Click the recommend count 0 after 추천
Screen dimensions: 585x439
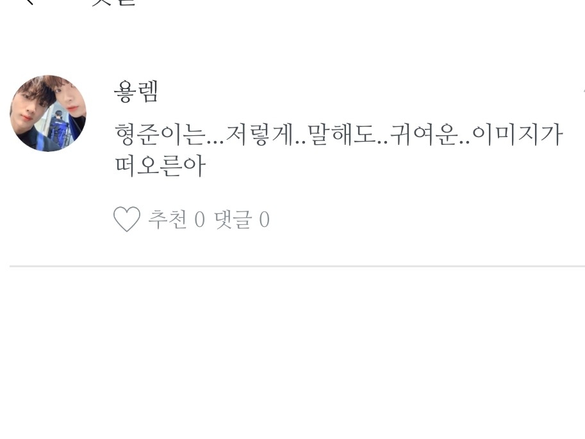pos(200,219)
